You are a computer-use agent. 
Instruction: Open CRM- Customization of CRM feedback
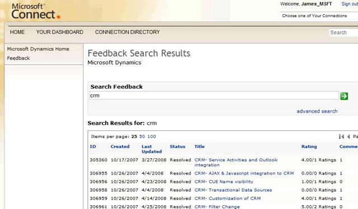tap(228, 198)
